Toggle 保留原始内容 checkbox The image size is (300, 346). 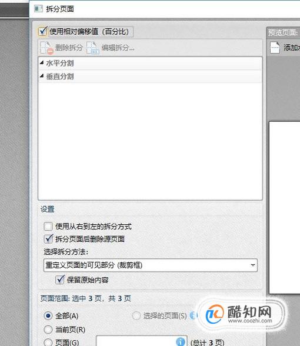(x=60, y=280)
